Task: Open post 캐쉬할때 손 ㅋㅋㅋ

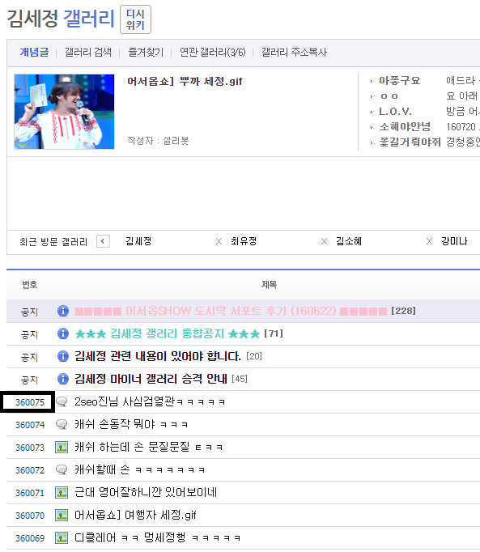Action: (x=140, y=469)
